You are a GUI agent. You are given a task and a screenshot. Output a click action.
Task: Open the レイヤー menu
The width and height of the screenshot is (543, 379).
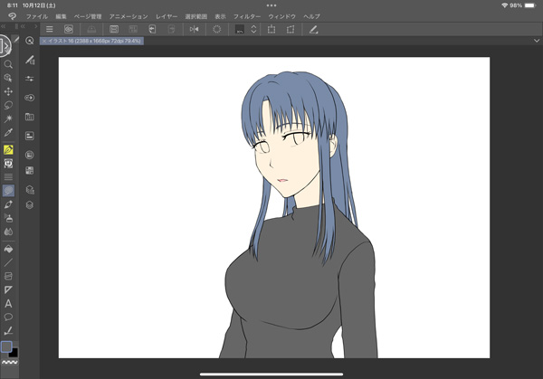coord(167,16)
